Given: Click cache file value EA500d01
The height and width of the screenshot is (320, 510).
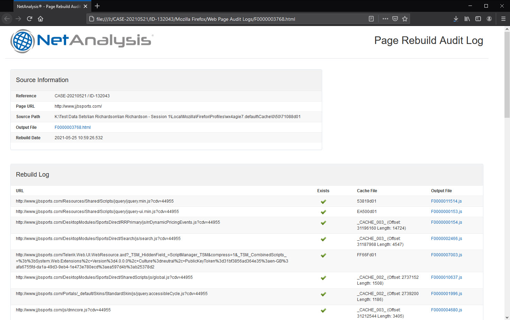Looking at the screenshot, I should coord(367,212).
